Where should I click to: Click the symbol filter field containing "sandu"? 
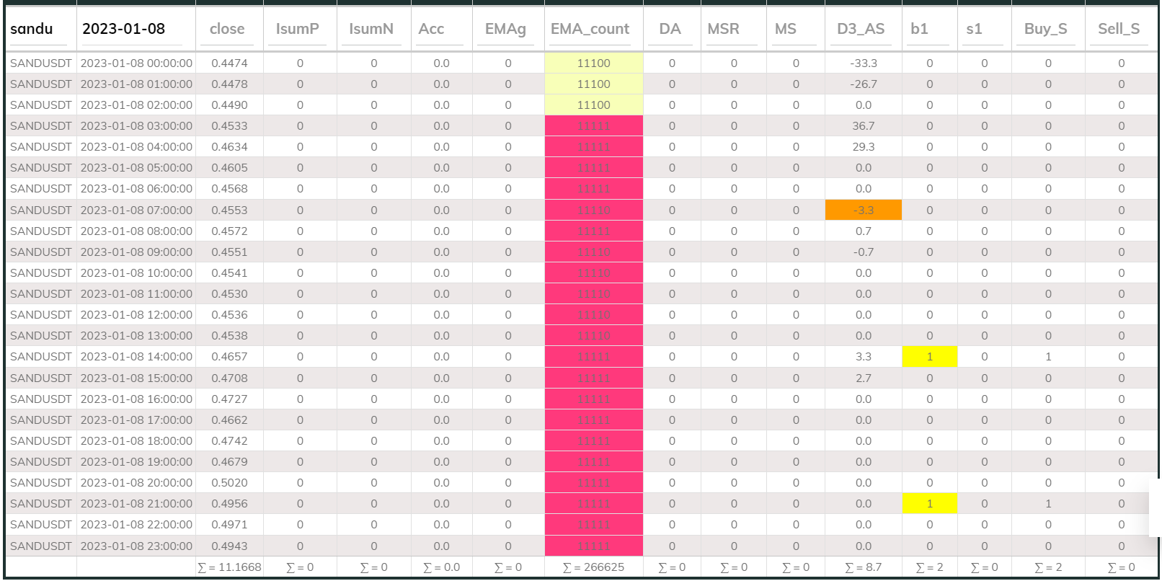click(x=40, y=29)
